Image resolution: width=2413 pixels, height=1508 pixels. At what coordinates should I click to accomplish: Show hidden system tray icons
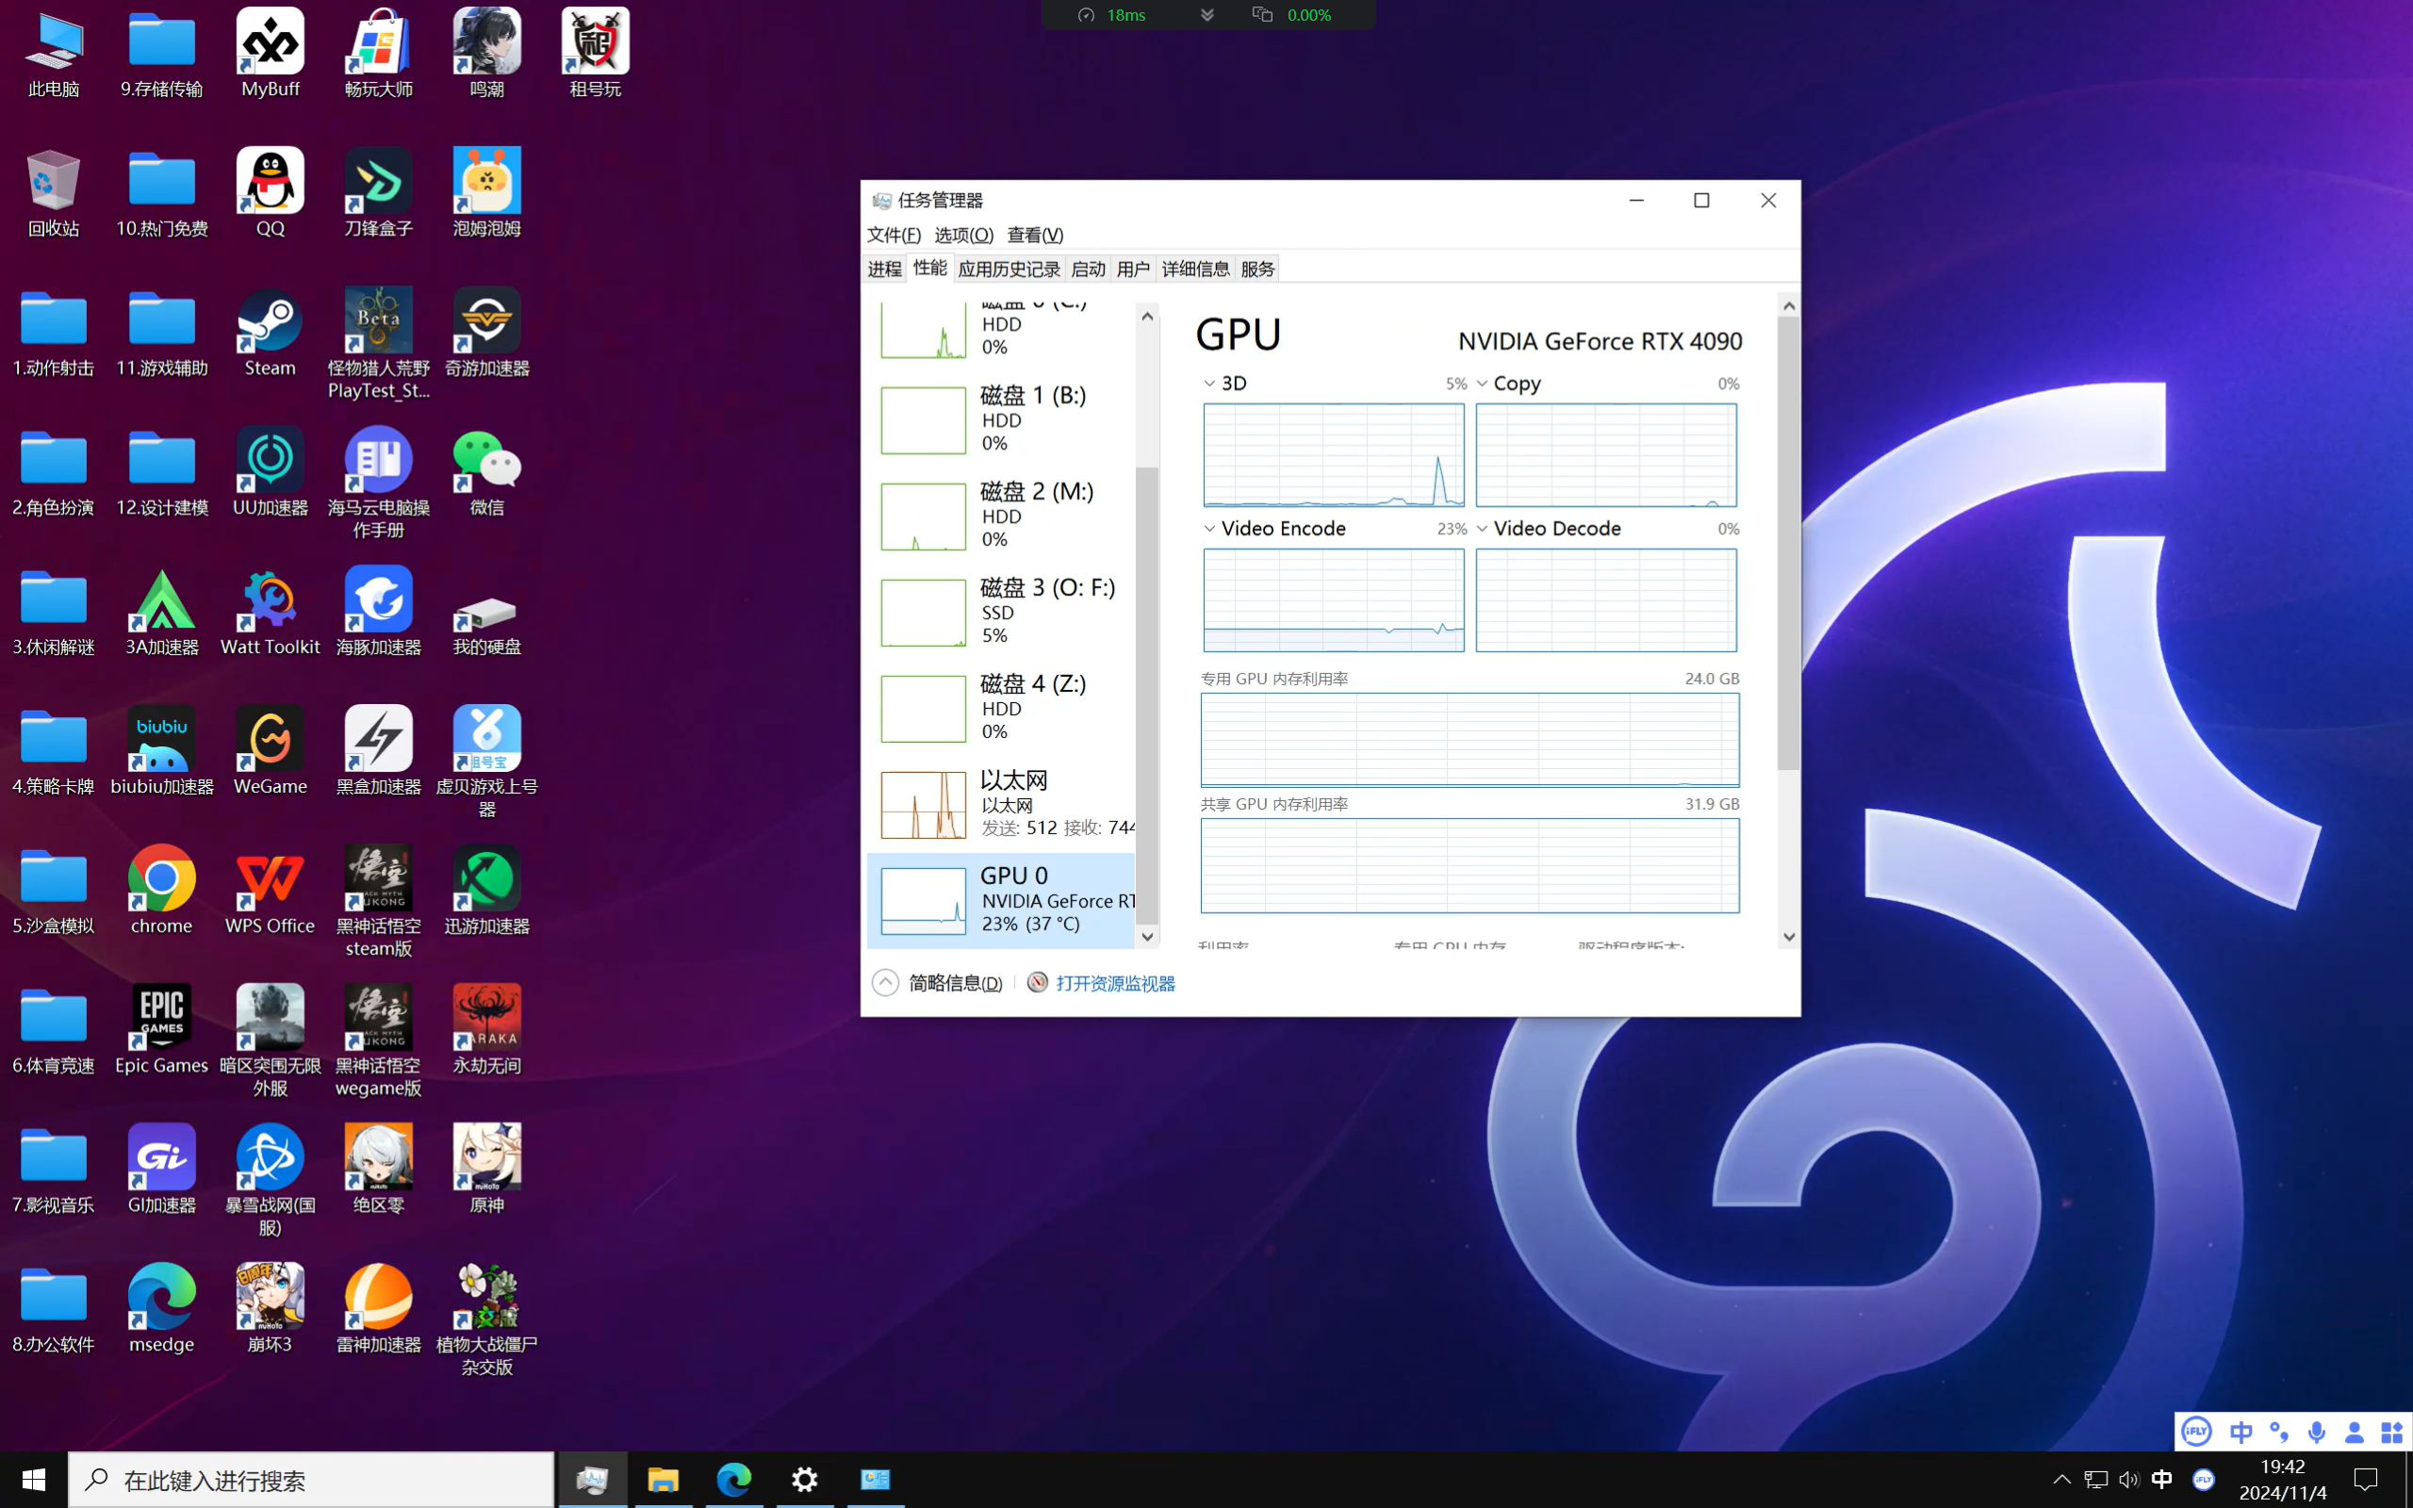[2062, 1479]
